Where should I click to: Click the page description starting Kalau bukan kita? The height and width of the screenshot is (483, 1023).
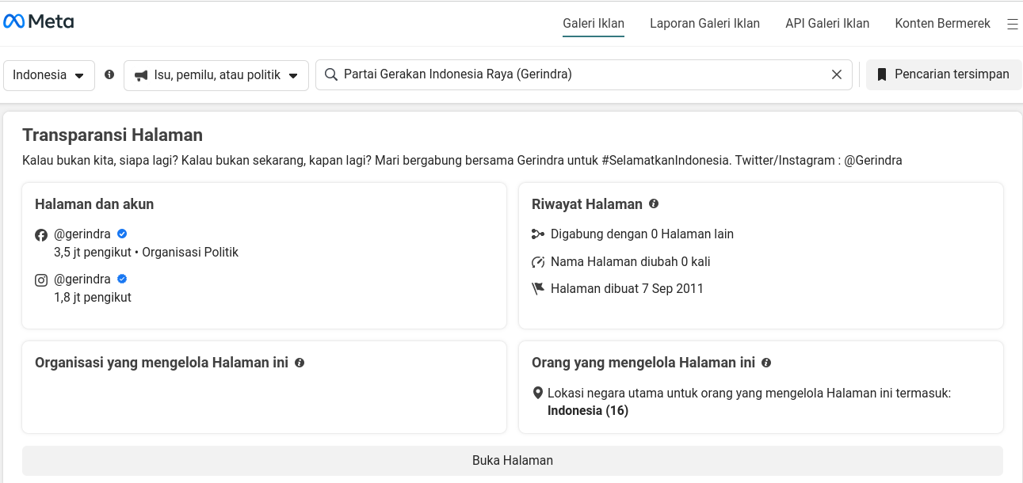tap(462, 161)
